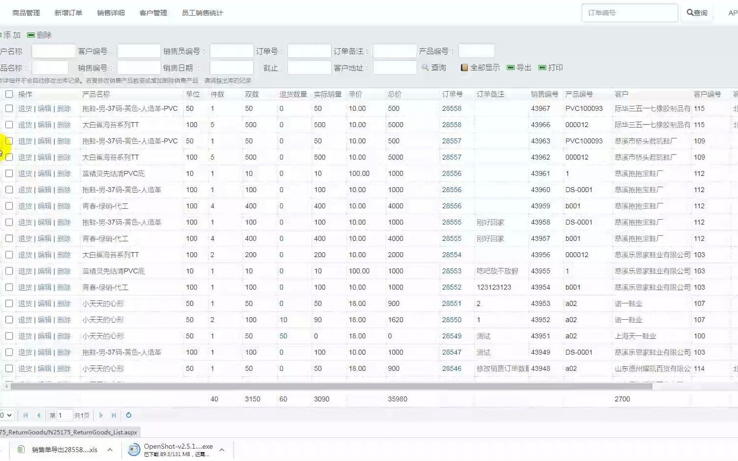
Task: Open the page size dropdown
Action: (6, 415)
